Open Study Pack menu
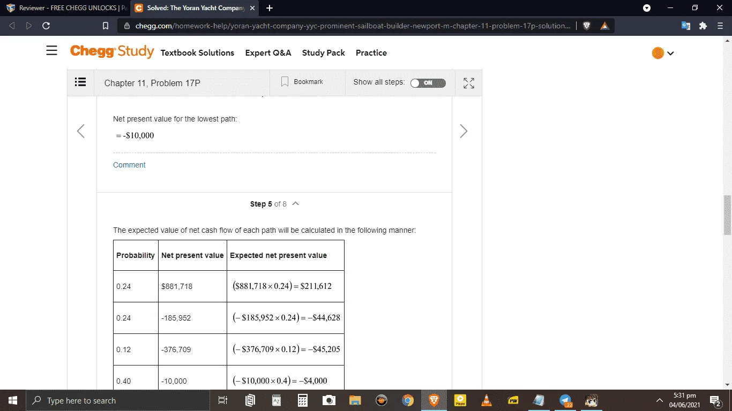 point(324,52)
